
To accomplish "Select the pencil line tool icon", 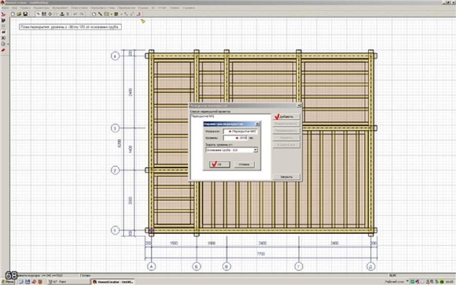I will 100,14.
